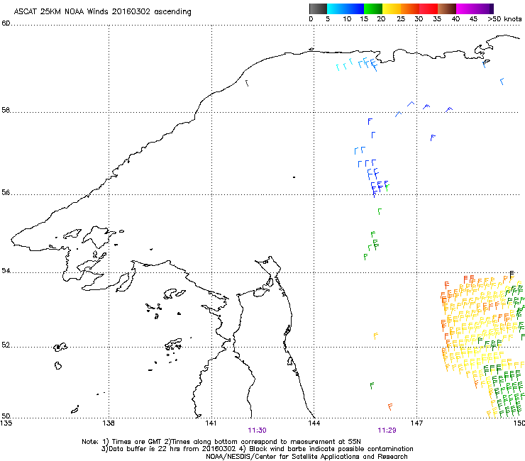Click the latitude label '54'
This screenshot has width=525, height=461.
(6, 270)
